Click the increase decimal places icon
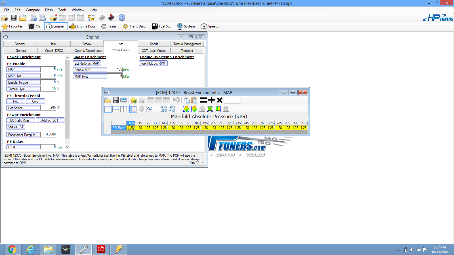The image size is (454, 255). coord(164,109)
